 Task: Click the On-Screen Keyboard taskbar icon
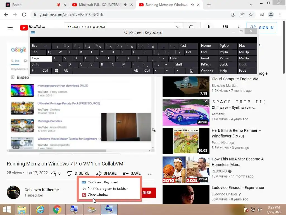[109, 209]
